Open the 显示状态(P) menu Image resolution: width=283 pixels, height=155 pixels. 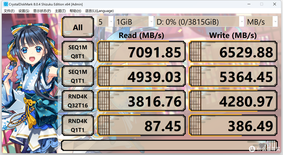(x=42, y=11)
